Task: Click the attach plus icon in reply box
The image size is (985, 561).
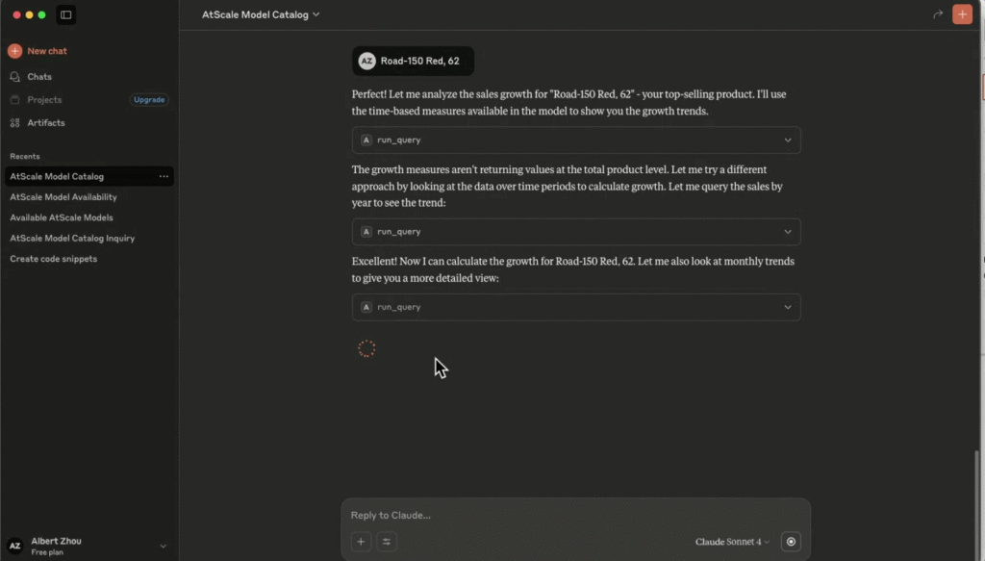Action: [x=361, y=542]
